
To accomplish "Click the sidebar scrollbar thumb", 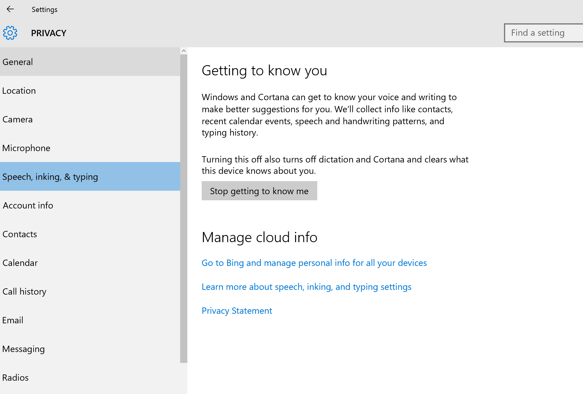I will point(184,209).
